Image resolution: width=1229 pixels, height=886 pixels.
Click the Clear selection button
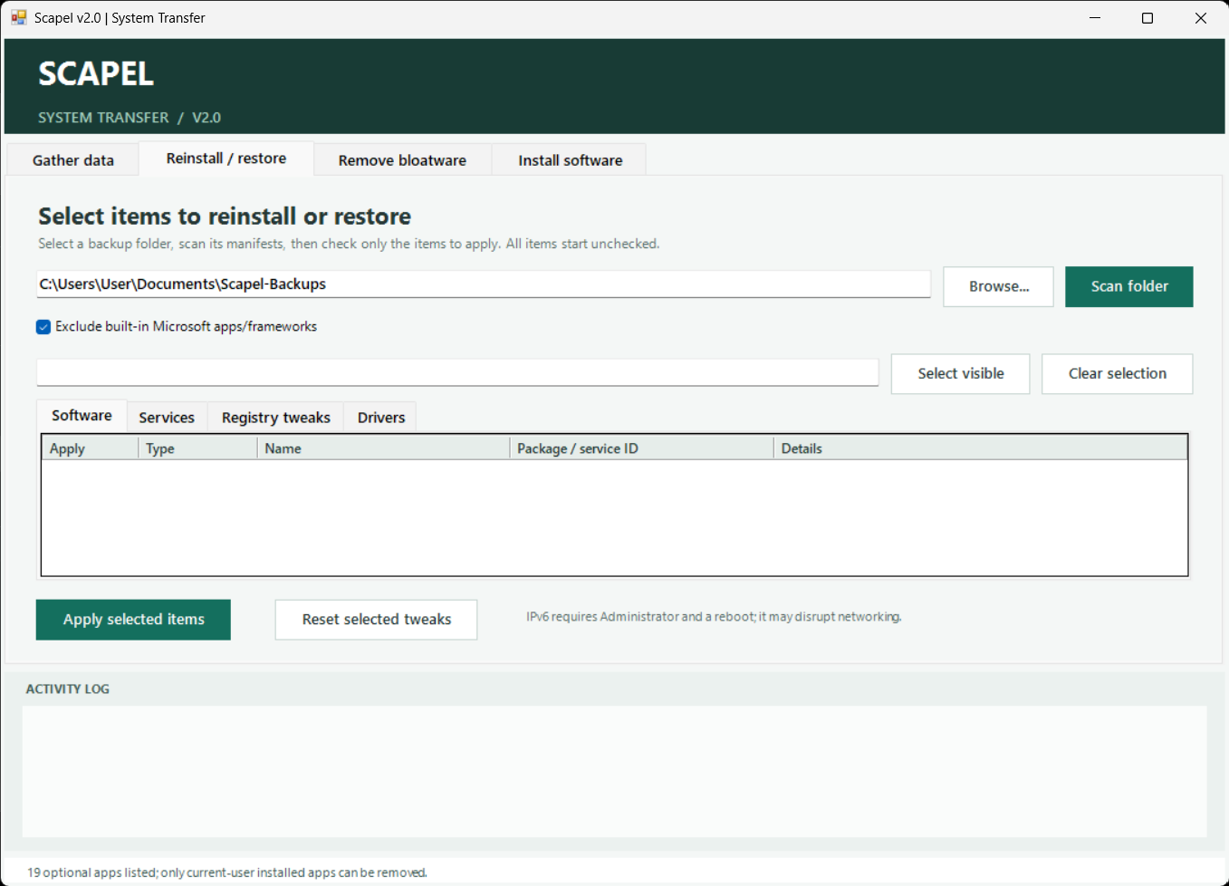tap(1117, 373)
